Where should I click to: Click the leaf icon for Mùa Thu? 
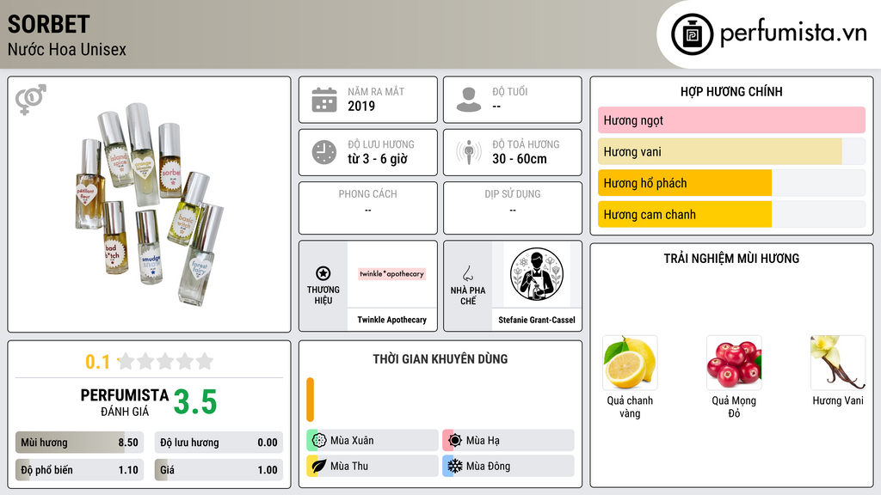(319, 466)
